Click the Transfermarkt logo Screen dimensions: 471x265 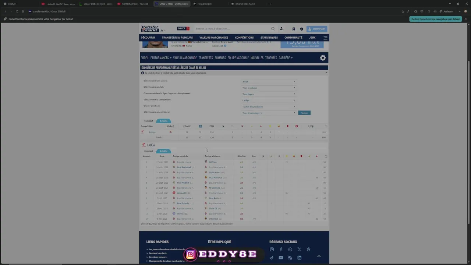pyautogui.click(x=150, y=28)
